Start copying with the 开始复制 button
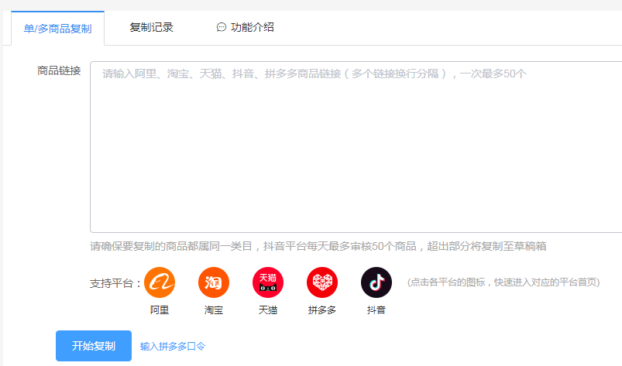The height and width of the screenshot is (366, 622). tap(94, 346)
